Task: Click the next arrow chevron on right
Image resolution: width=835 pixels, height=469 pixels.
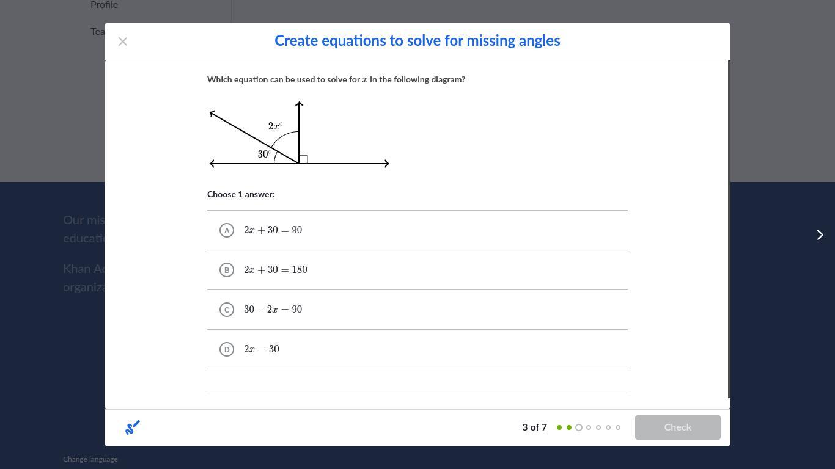Action: [820, 235]
